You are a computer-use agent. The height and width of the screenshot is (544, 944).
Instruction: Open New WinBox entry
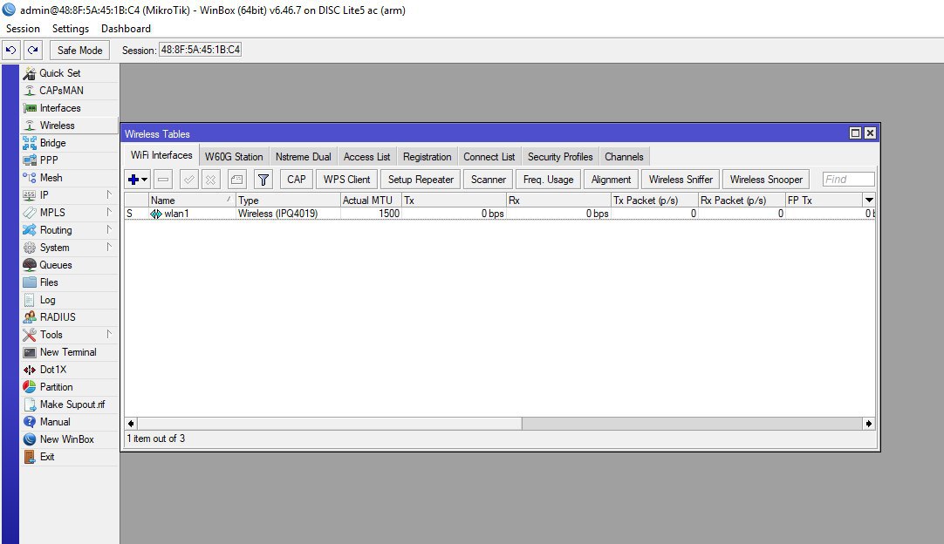(69, 439)
